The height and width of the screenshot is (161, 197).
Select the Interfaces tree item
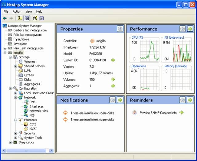[x=37, y=106]
